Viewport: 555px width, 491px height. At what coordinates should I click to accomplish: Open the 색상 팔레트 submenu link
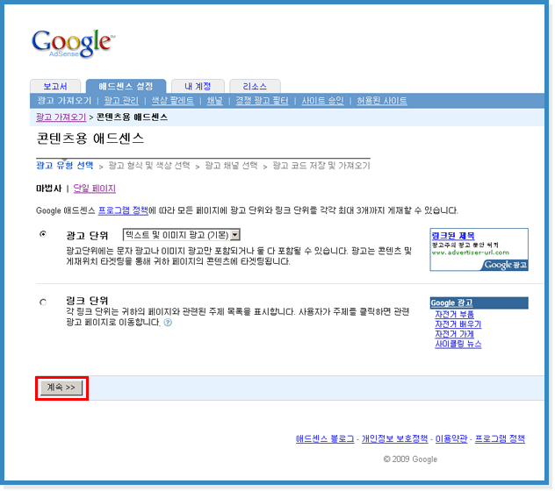pyautogui.click(x=172, y=101)
